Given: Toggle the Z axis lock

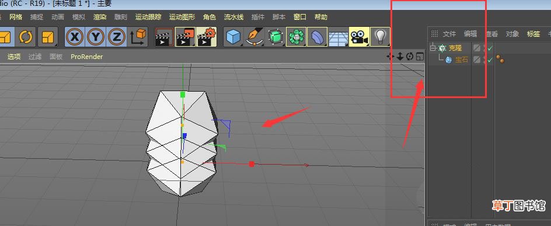Looking at the screenshot, I should [117, 37].
